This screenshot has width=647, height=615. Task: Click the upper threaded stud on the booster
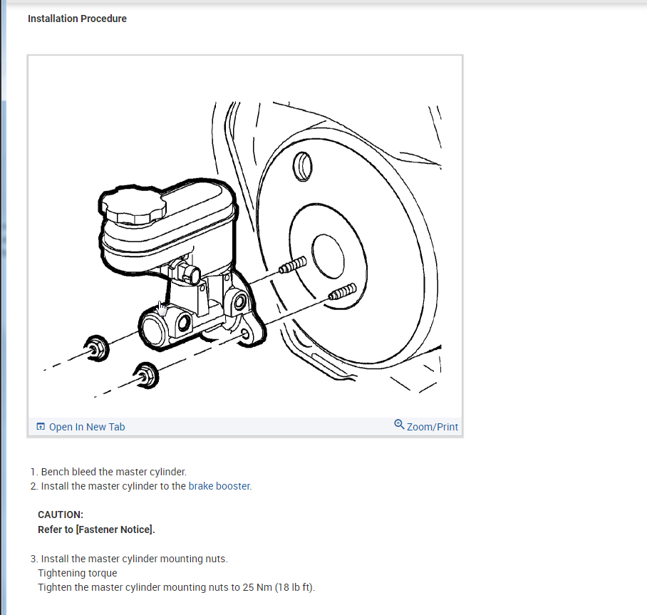tap(293, 265)
